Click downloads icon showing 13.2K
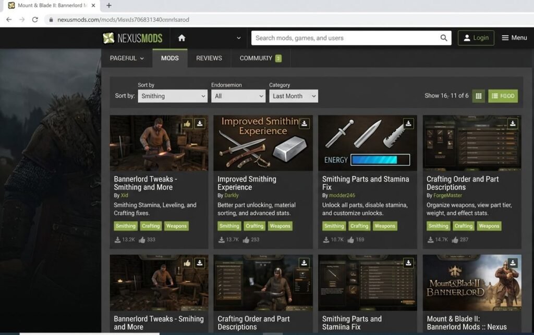The image size is (534, 335). 117,240
